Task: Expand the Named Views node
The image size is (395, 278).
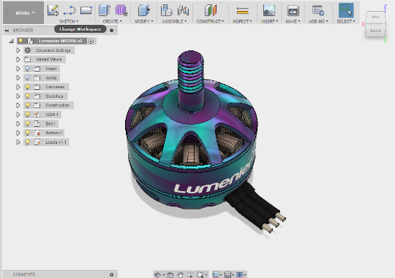Action: (x=18, y=59)
